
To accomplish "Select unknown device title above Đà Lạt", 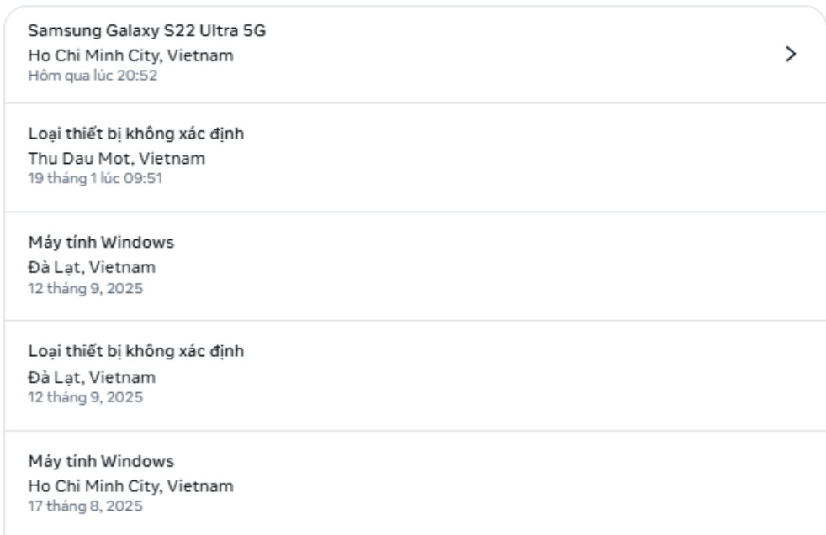I will 136,351.
